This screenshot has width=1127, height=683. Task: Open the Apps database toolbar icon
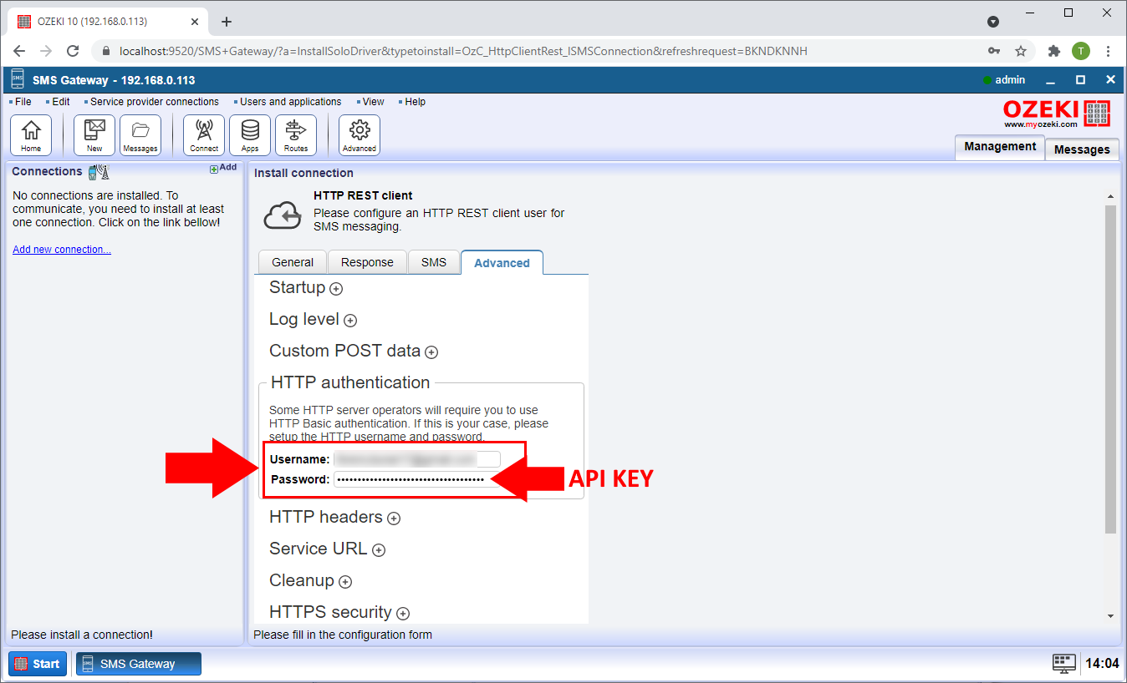tap(250, 135)
